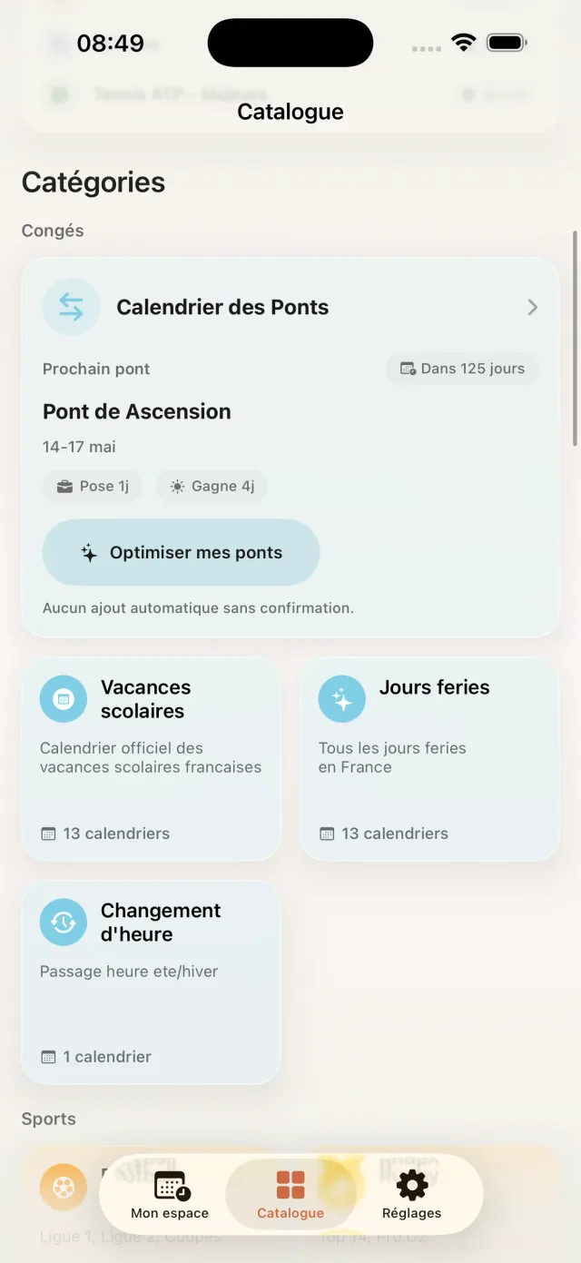
Task: Tap the calendar icon on Mon espace tab
Action: click(168, 1186)
